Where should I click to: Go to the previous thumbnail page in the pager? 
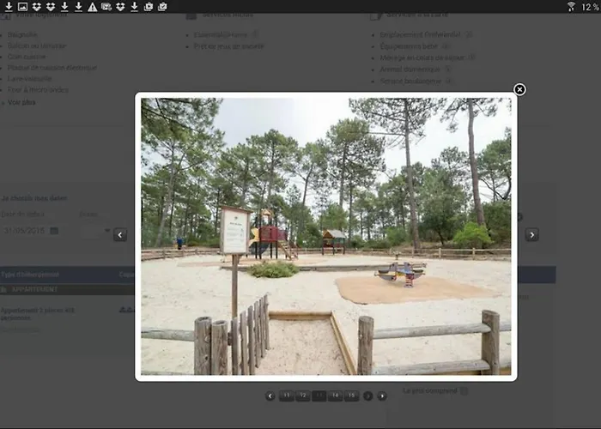[270, 396]
